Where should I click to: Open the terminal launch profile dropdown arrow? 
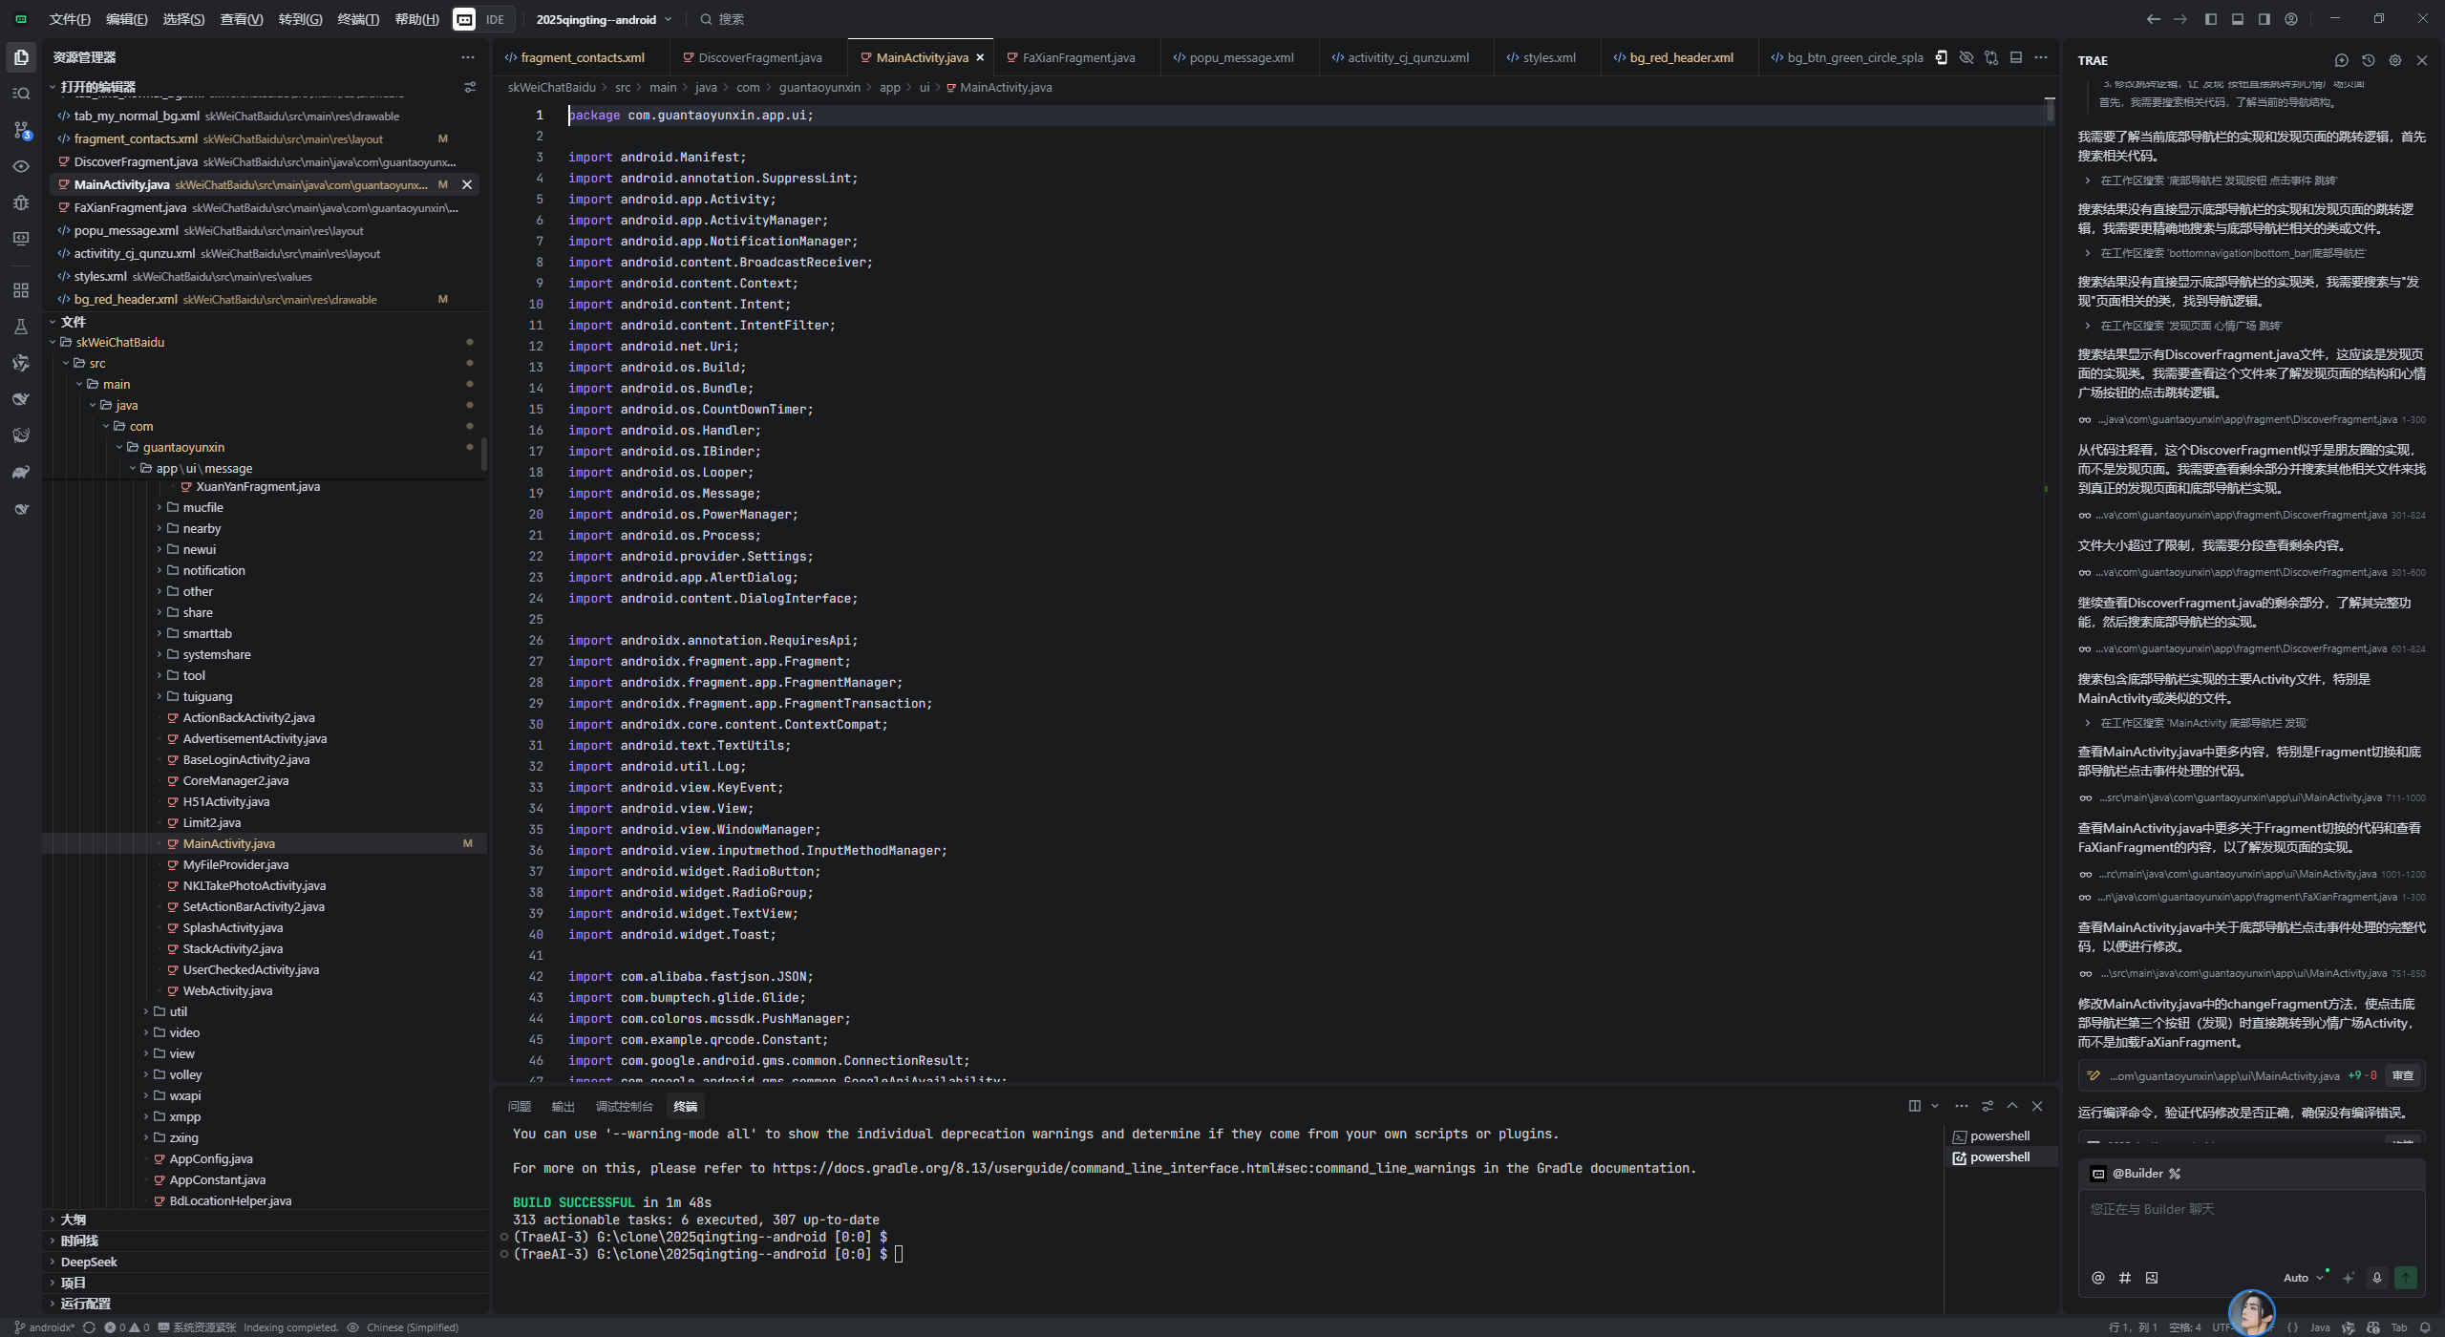point(1935,1106)
